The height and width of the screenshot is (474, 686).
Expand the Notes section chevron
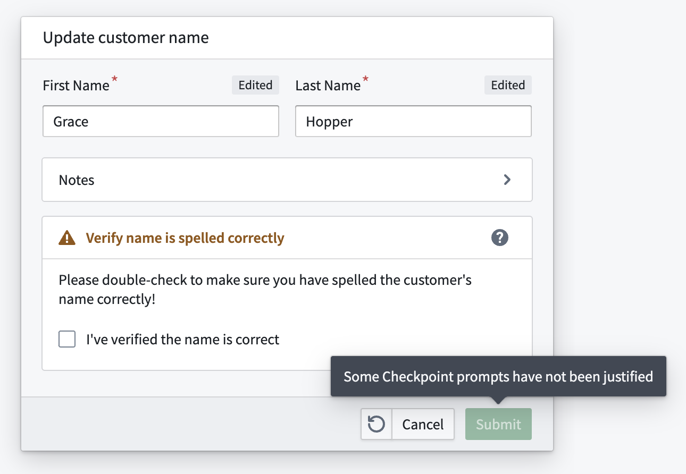[507, 180]
